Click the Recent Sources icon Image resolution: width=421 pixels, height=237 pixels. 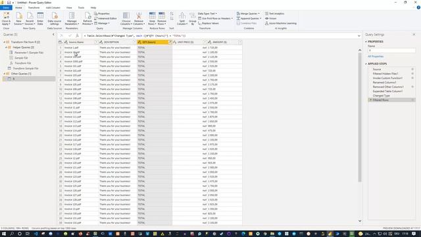(x=30, y=16)
